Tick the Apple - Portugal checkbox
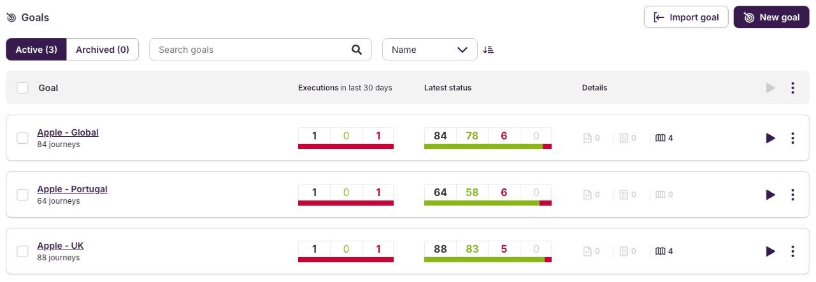Viewport: 816px width, 282px height. [x=22, y=195]
